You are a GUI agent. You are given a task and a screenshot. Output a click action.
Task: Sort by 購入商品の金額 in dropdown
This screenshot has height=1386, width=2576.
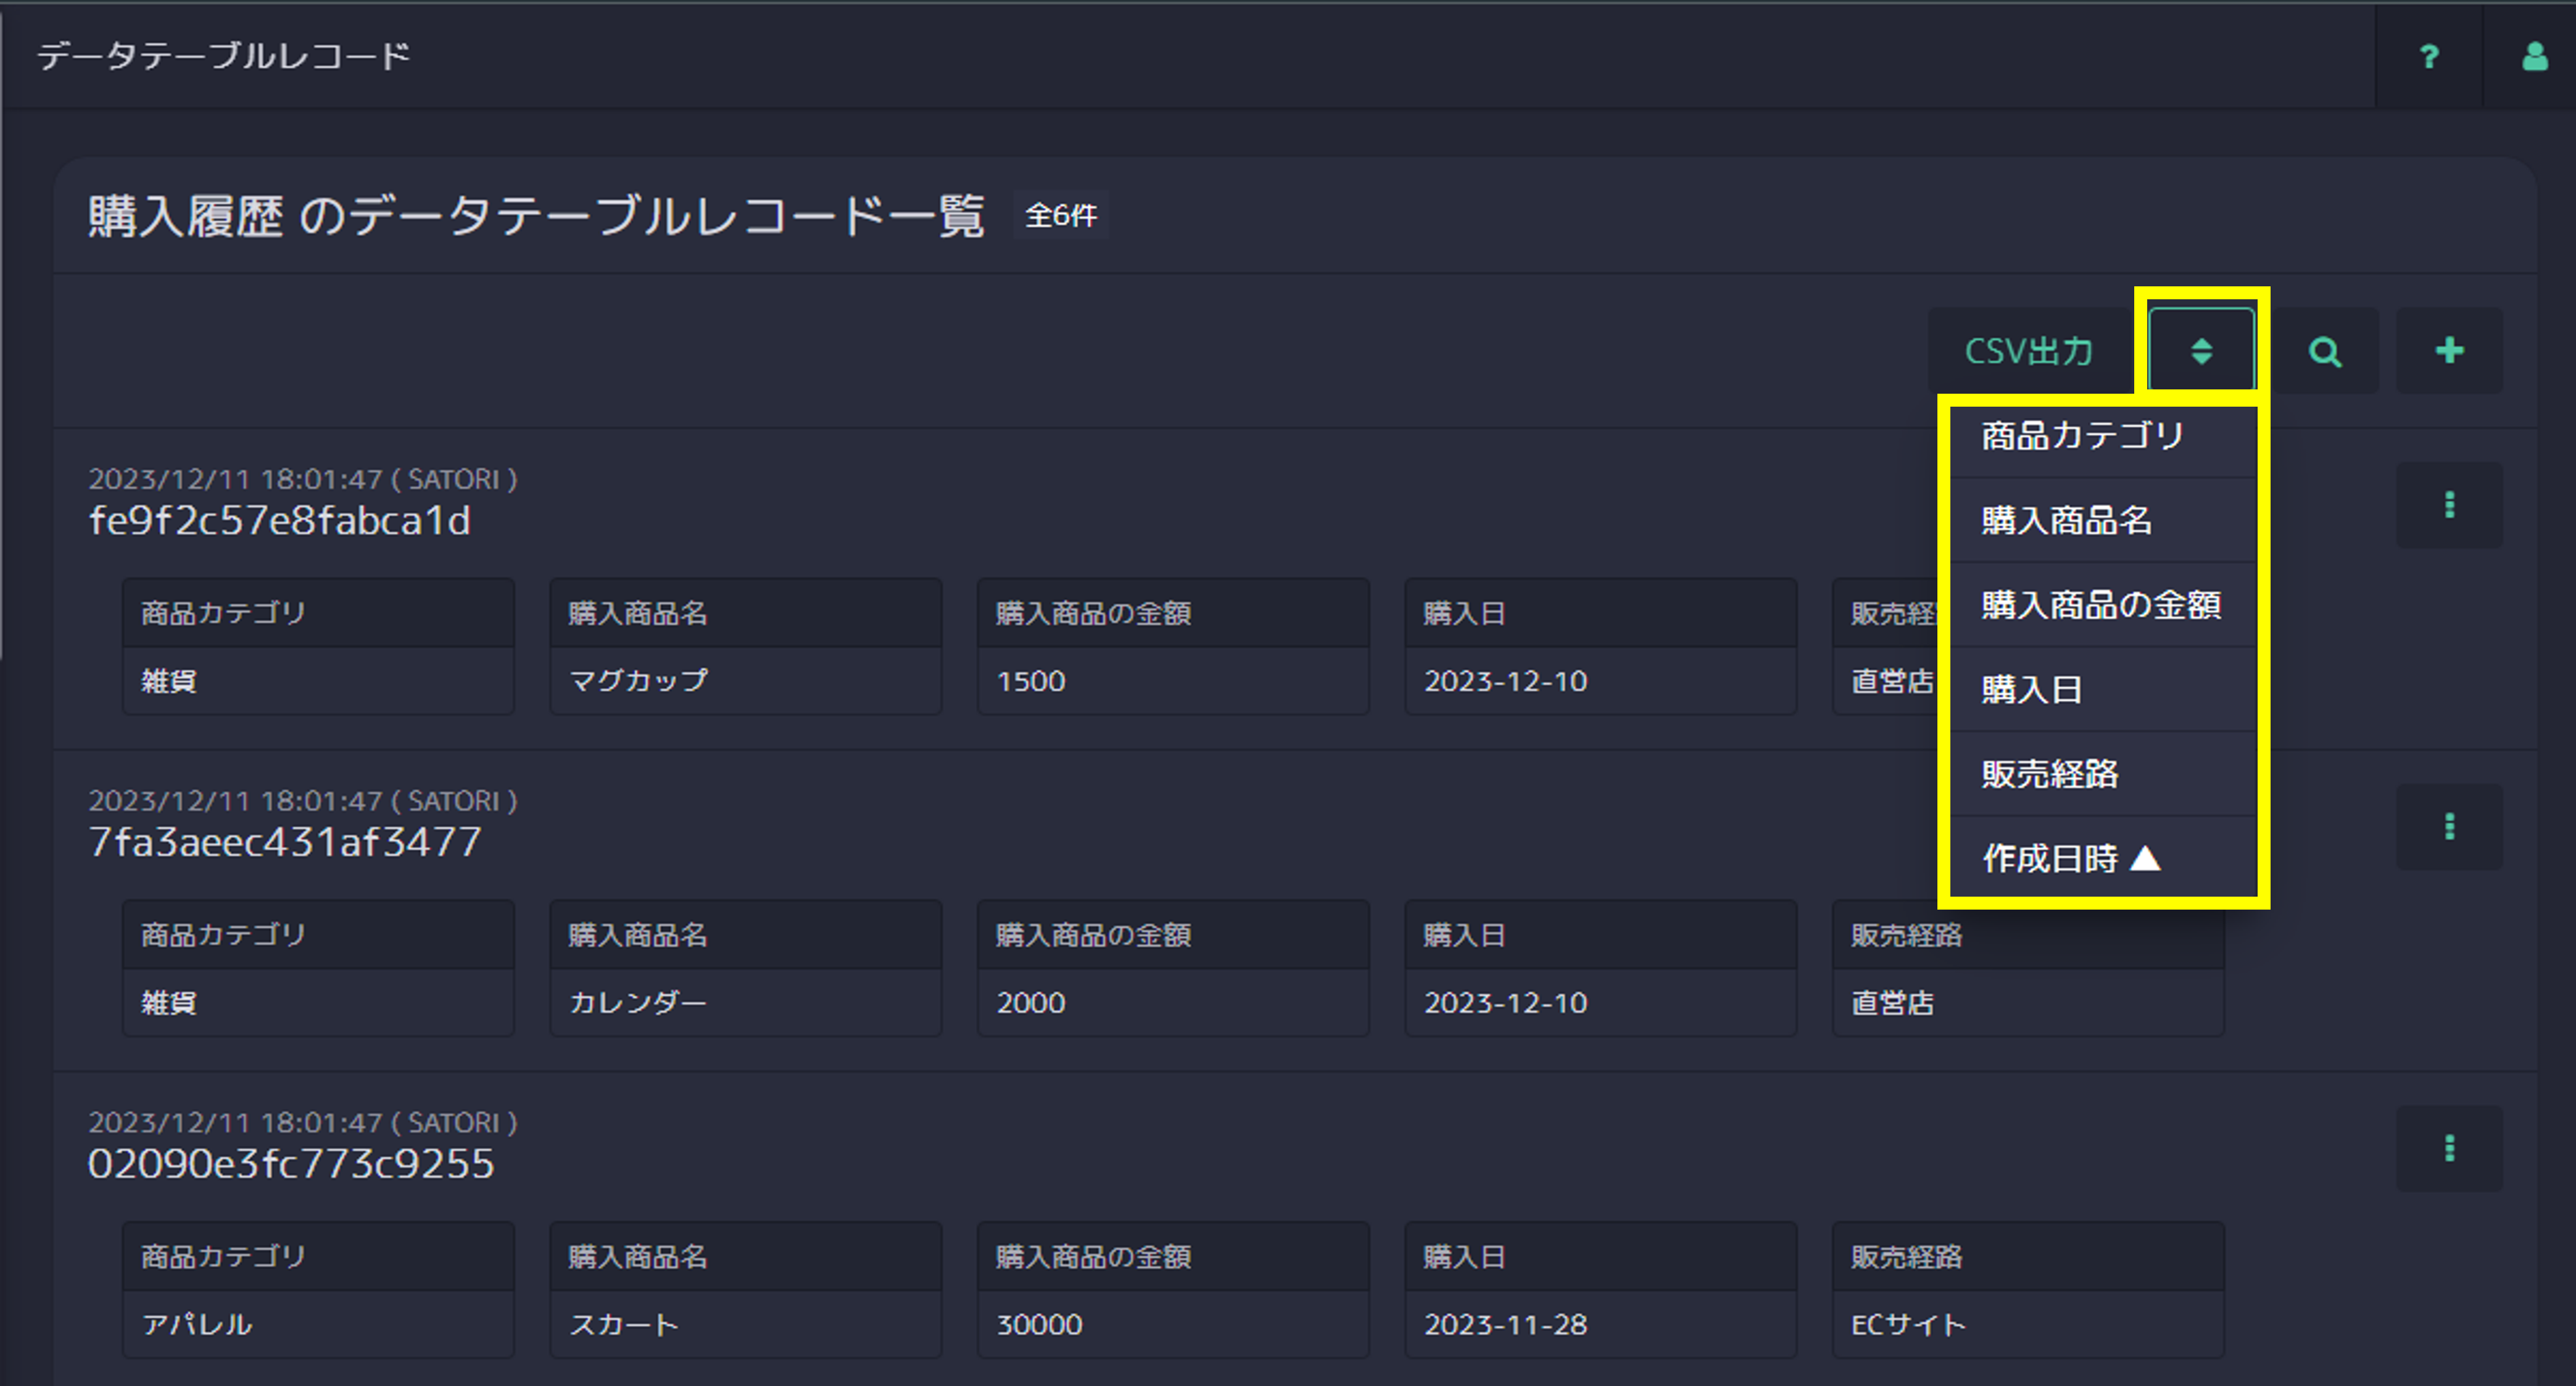(x=2103, y=605)
